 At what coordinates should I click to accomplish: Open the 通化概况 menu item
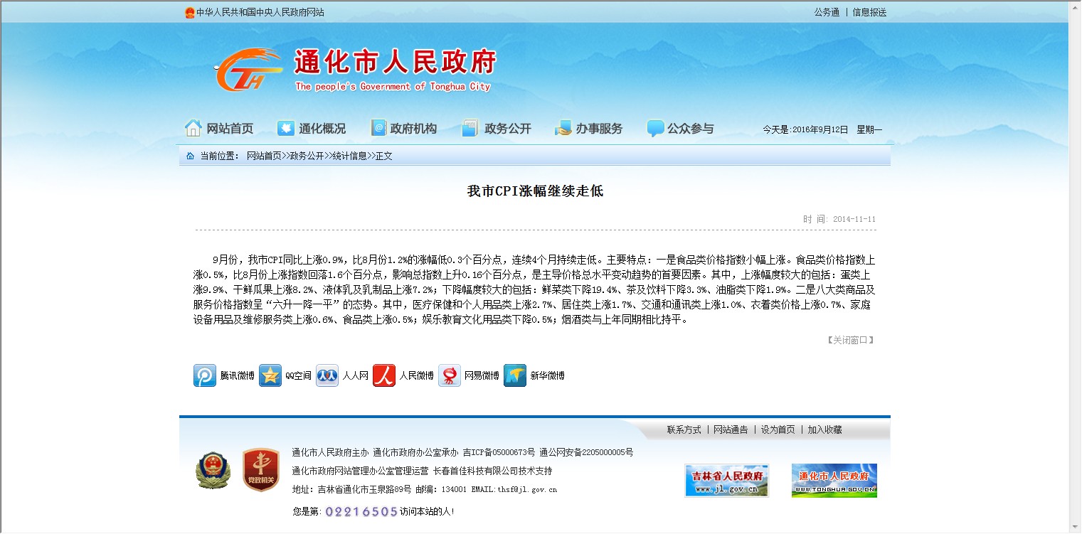312,129
